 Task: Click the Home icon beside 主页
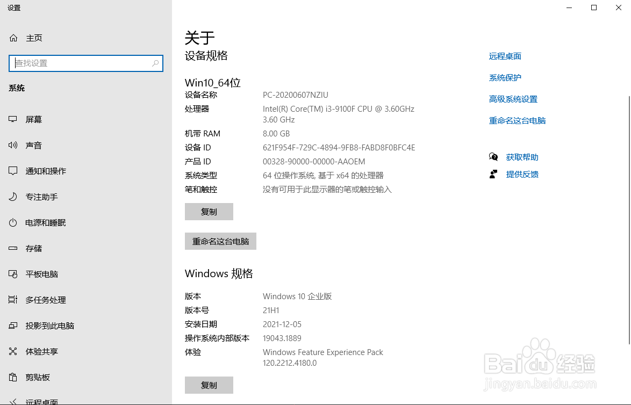point(13,38)
